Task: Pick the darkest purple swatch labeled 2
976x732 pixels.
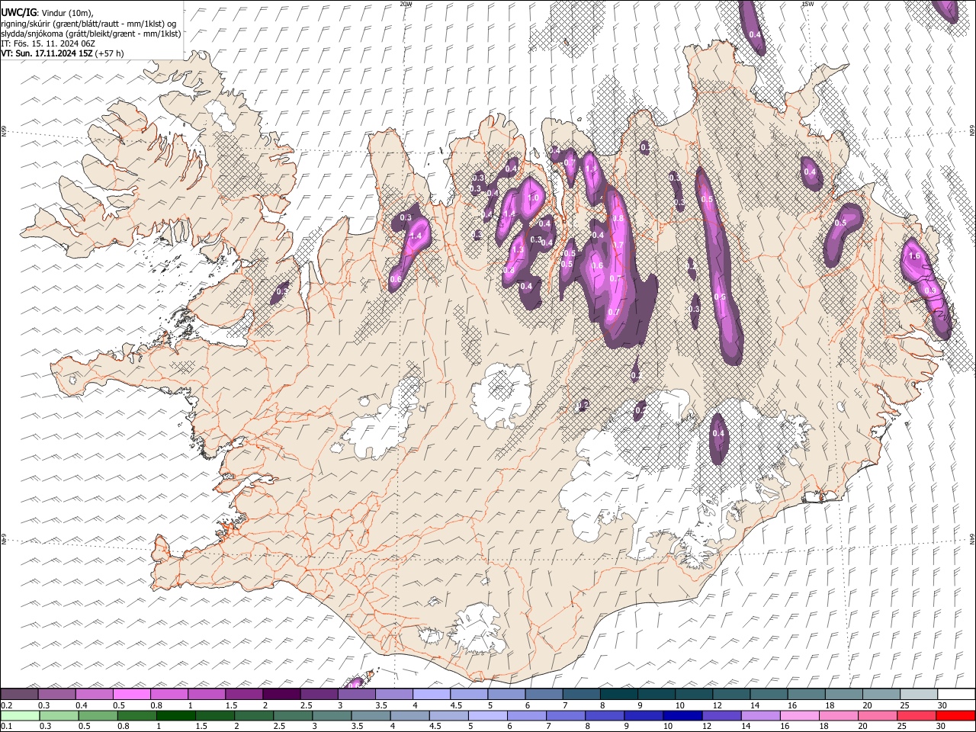Action: point(281,694)
